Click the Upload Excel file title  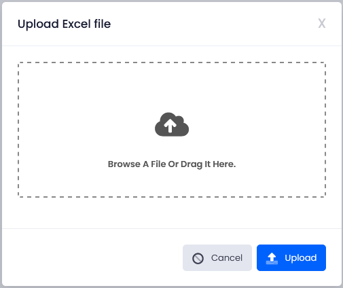(65, 24)
